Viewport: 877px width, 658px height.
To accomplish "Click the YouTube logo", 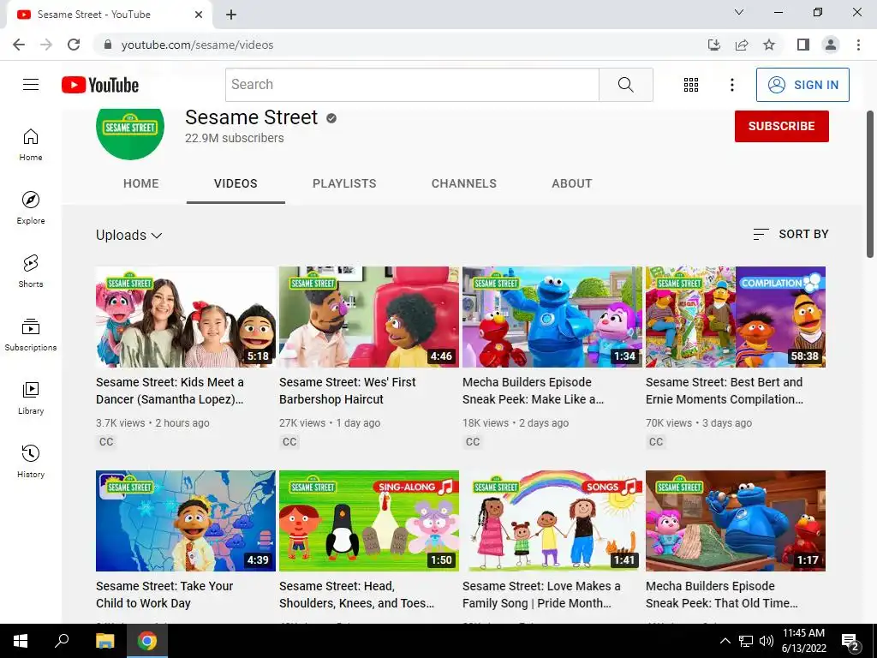I will 100,85.
